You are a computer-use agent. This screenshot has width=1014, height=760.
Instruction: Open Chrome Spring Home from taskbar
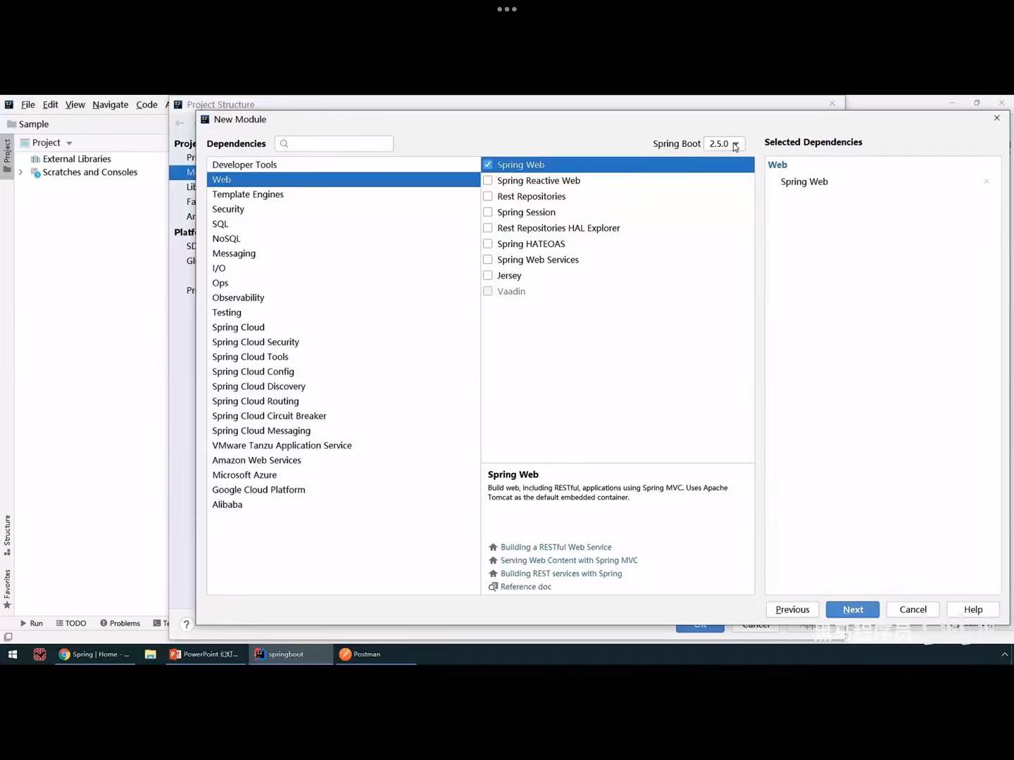tap(94, 654)
